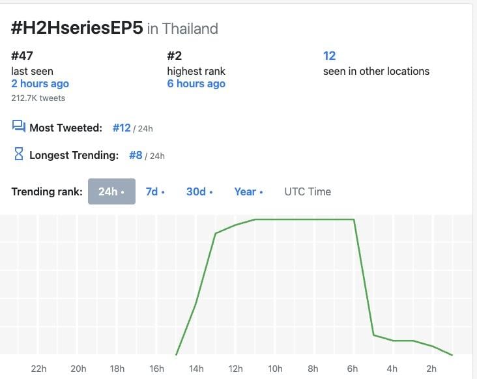Click the "6 hours ago" highest rank link
This screenshot has height=379, width=477.
(196, 84)
